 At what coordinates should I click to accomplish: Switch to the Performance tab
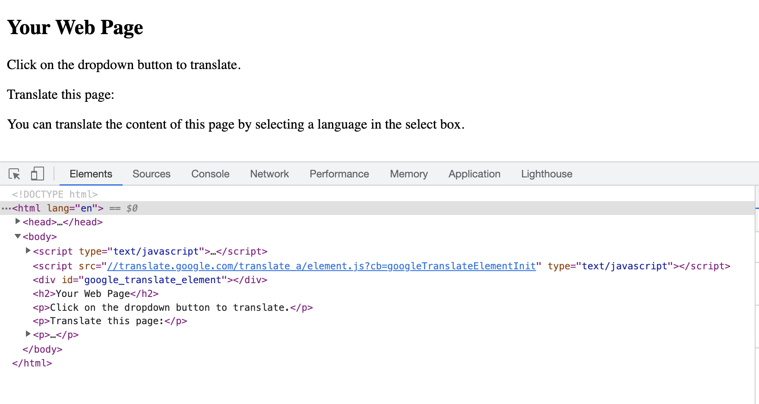pos(339,174)
